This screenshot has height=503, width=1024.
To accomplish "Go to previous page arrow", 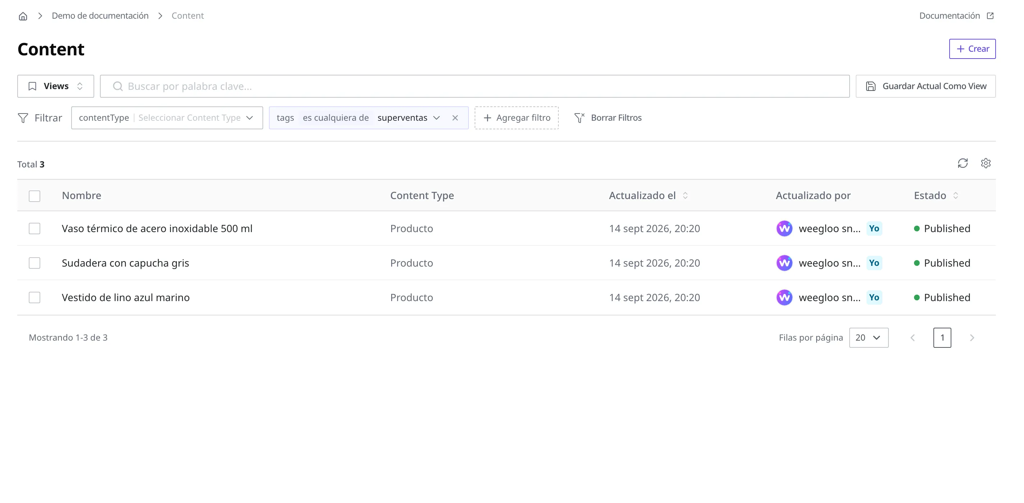I will point(913,338).
